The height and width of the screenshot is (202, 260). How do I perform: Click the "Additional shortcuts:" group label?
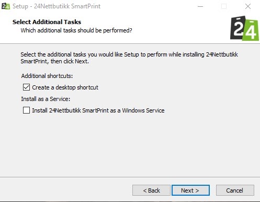click(x=47, y=76)
